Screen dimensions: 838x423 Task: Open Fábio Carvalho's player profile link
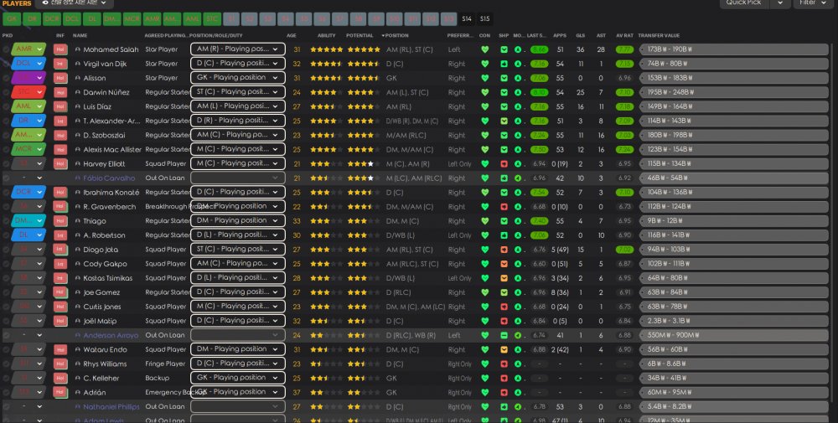[x=109, y=178]
